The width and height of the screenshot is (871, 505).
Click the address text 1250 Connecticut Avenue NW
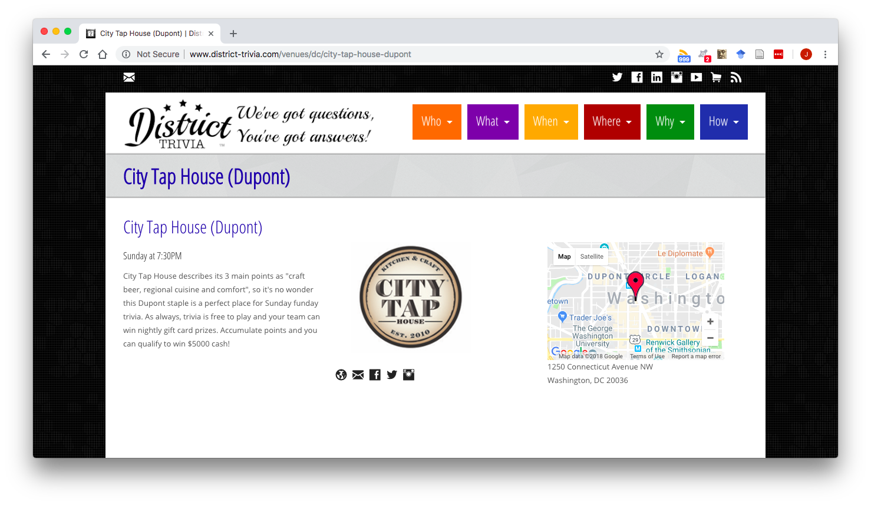point(600,367)
